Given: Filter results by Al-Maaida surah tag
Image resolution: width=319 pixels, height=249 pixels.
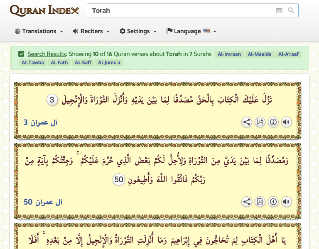Looking at the screenshot, I should (x=260, y=54).
